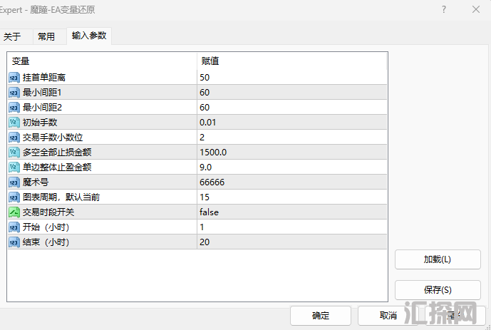The height and width of the screenshot is (330, 491).
Task: Click the integer icon beside 挂首单距离
Action: pyautogui.click(x=14, y=78)
